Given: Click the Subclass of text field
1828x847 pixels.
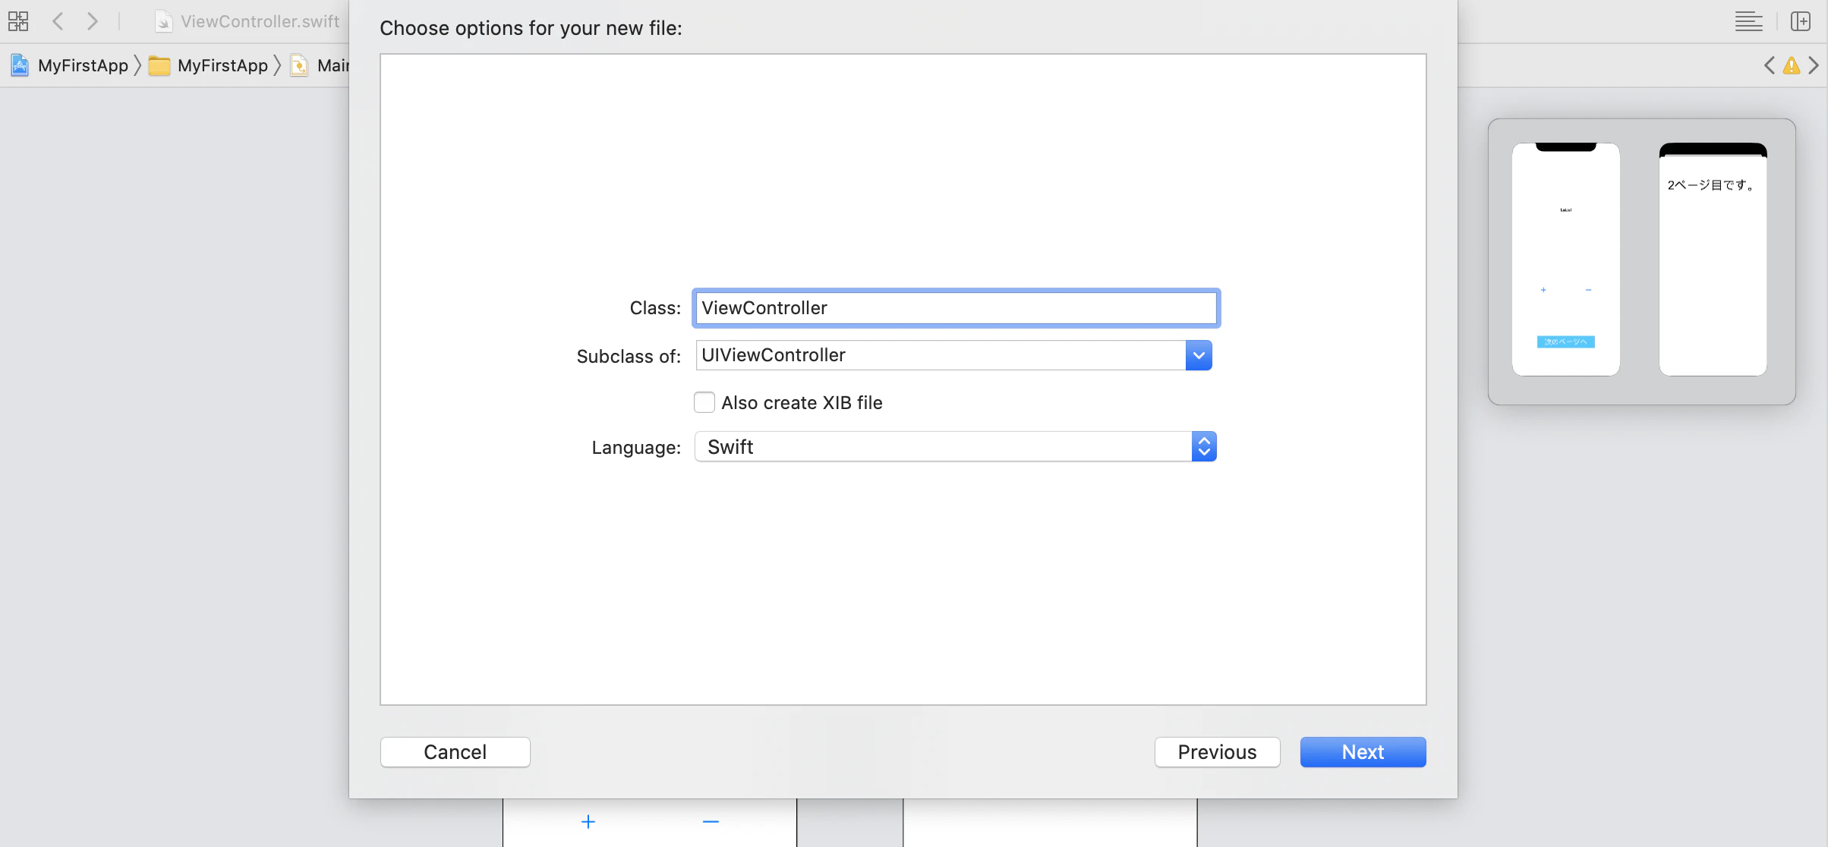Looking at the screenshot, I should (941, 355).
